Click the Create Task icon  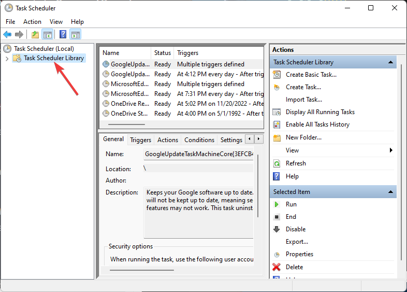(x=277, y=87)
